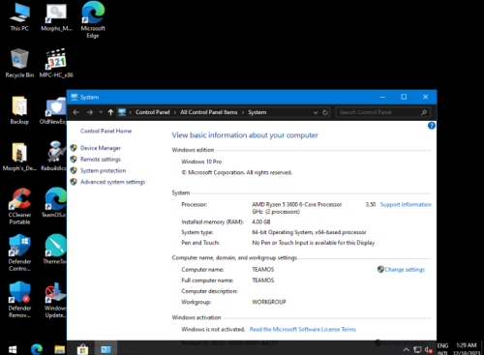Open the This PC desktop icon
Viewport: 484px width, 355px height.
[19, 16]
